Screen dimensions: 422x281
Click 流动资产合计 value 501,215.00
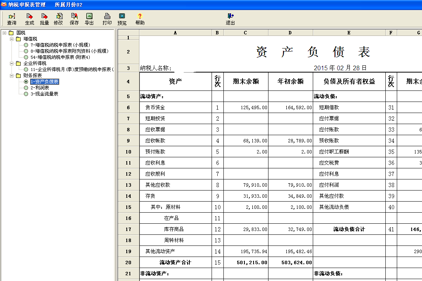click(x=246, y=262)
